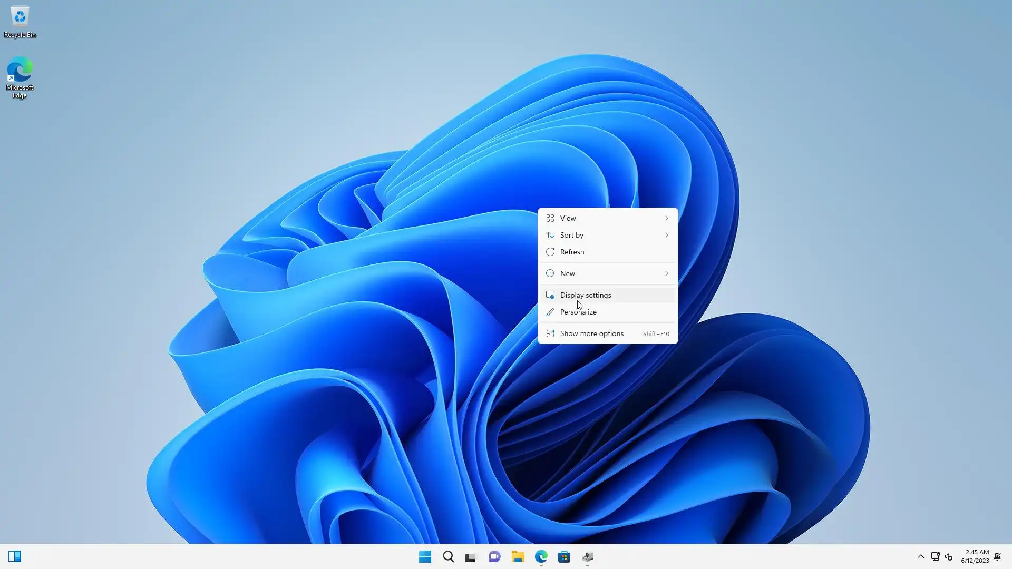The image size is (1012, 569).
Task: Open the Widgets panel icon
Action: [x=15, y=556]
